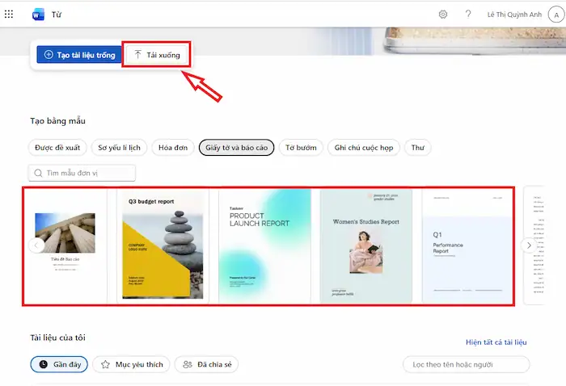Select the Tờ bướm template filter
This screenshot has height=386, width=566.
point(301,148)
